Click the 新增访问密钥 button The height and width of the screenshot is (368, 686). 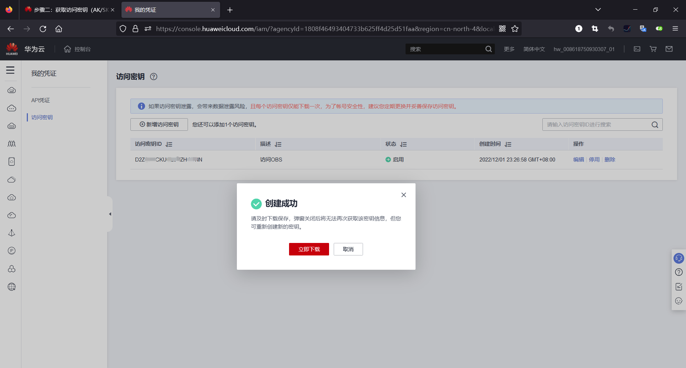point(159,124)
